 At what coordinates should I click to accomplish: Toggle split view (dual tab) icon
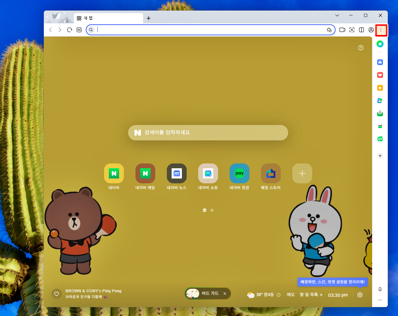coord(361,30)
